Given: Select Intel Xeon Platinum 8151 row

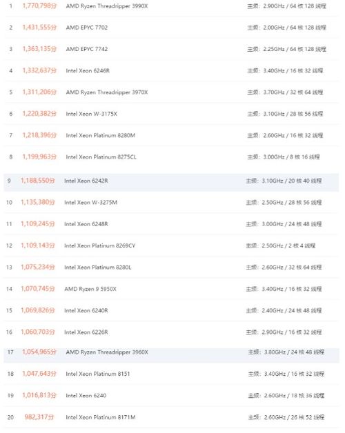Looking at the screenshot, I should click(171, 374).
